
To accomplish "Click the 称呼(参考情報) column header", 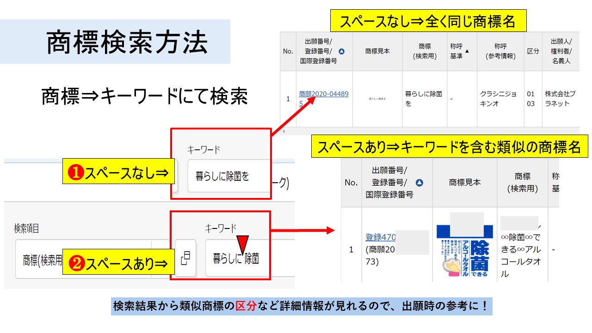I will [500, 51].
